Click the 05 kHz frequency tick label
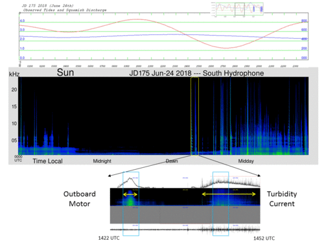The image size is (324, 243). click(x=14, y=141)
